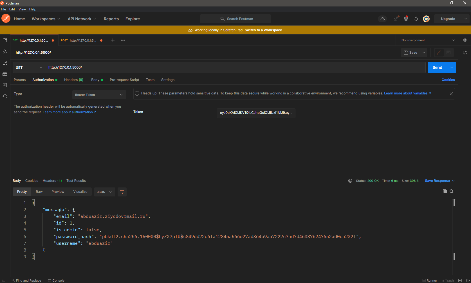Switch to the request Headers (9) tab
471x283 pixels.
pyautogui.click(x=74, y=80)
